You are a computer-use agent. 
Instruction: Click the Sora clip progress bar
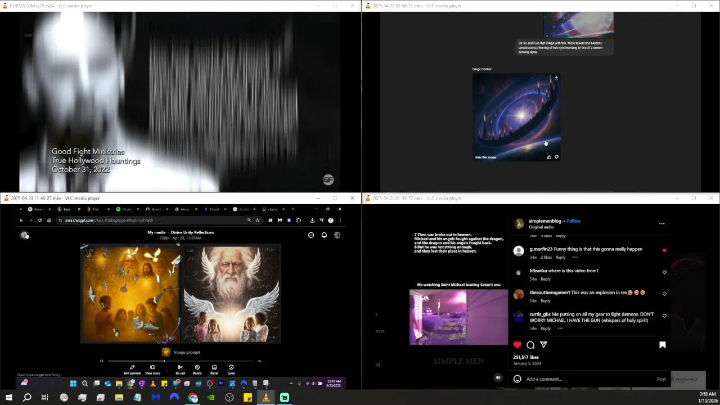point(181,361)
